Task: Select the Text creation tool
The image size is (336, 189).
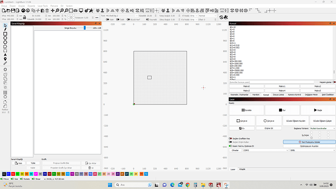Action: pos(5,55)
